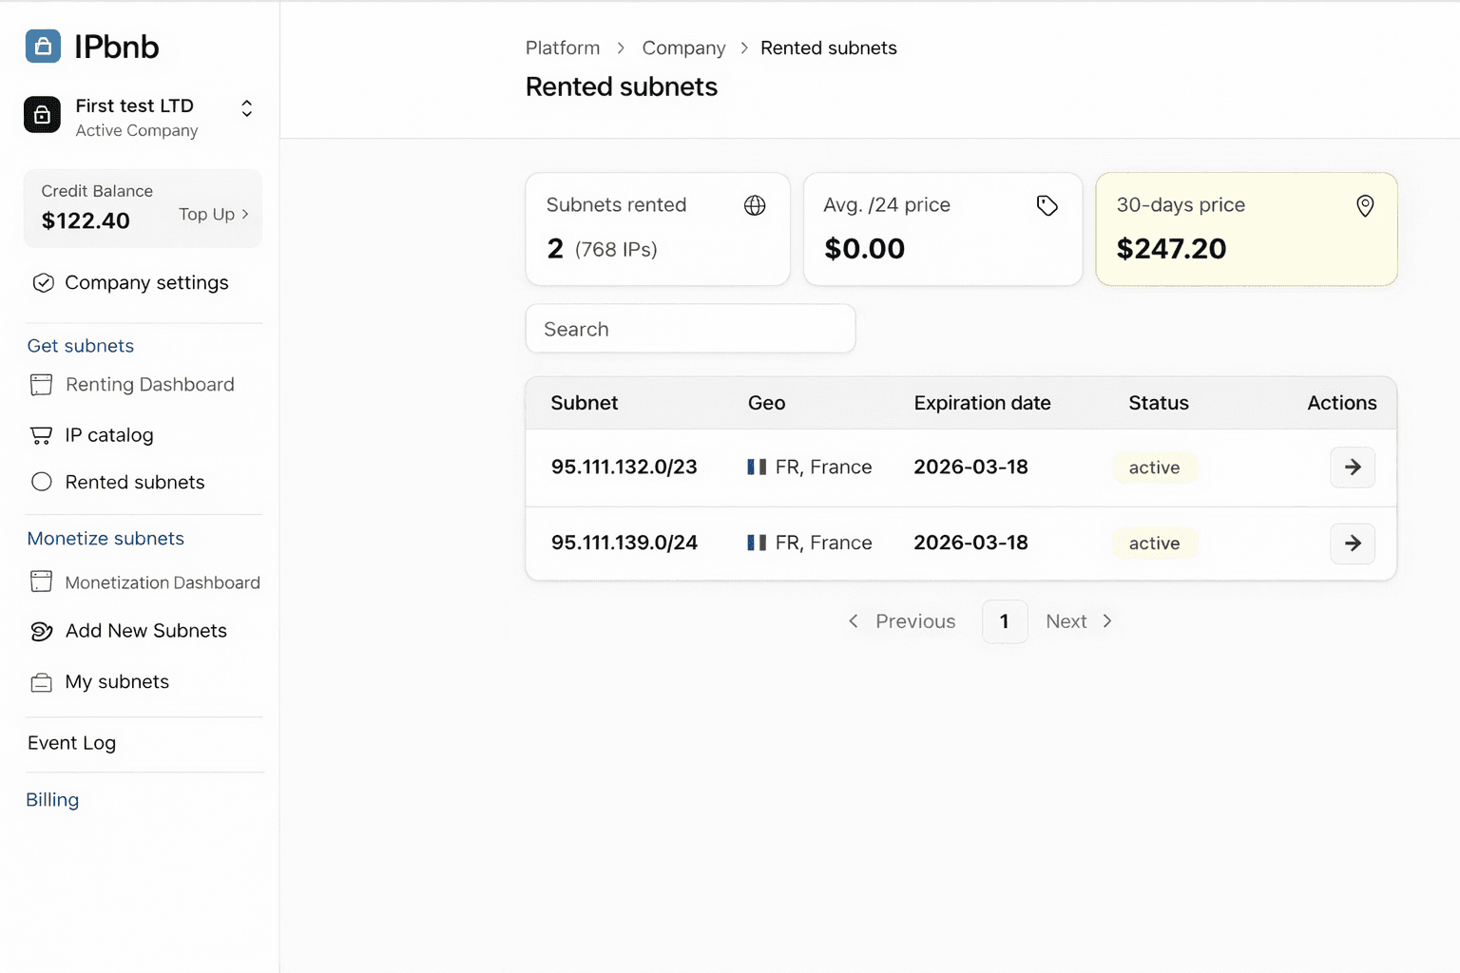The width and height of the screenshot is (1460, 973).
Task: Open the company switcher chevrons
Action: 246,108
